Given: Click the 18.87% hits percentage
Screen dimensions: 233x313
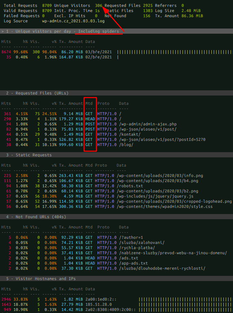Looking at the screenshot, I should point(21,305).
